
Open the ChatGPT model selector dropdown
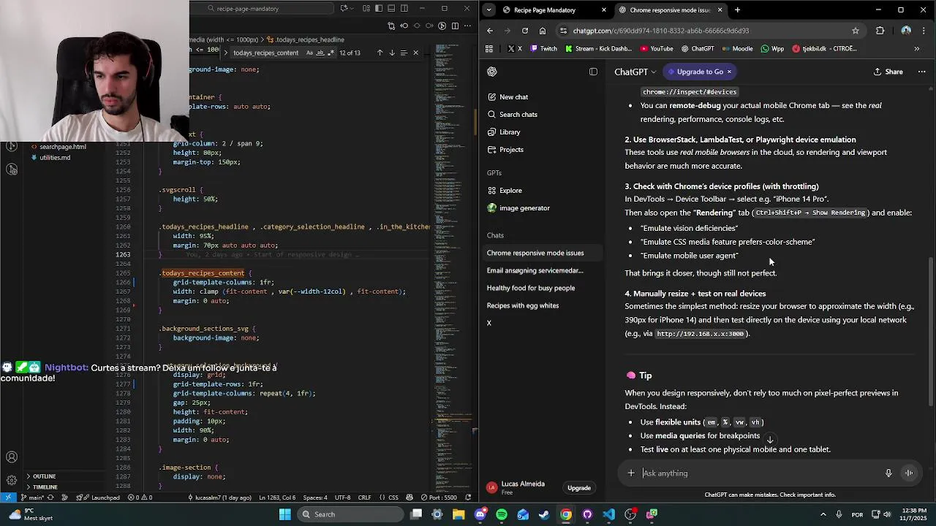(635, 72)
